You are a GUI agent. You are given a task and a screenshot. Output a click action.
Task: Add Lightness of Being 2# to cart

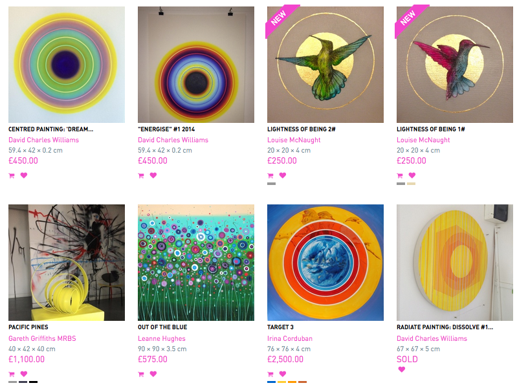tap(270, 176)
